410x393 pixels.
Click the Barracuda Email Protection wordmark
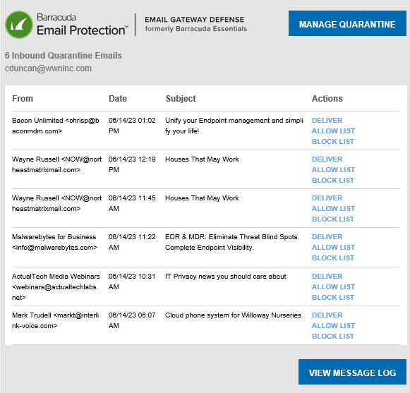click(x=83, y=25)
